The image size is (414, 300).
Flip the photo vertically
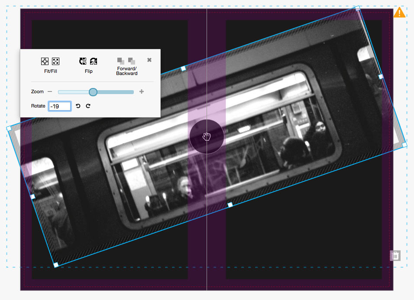(82, 61)
